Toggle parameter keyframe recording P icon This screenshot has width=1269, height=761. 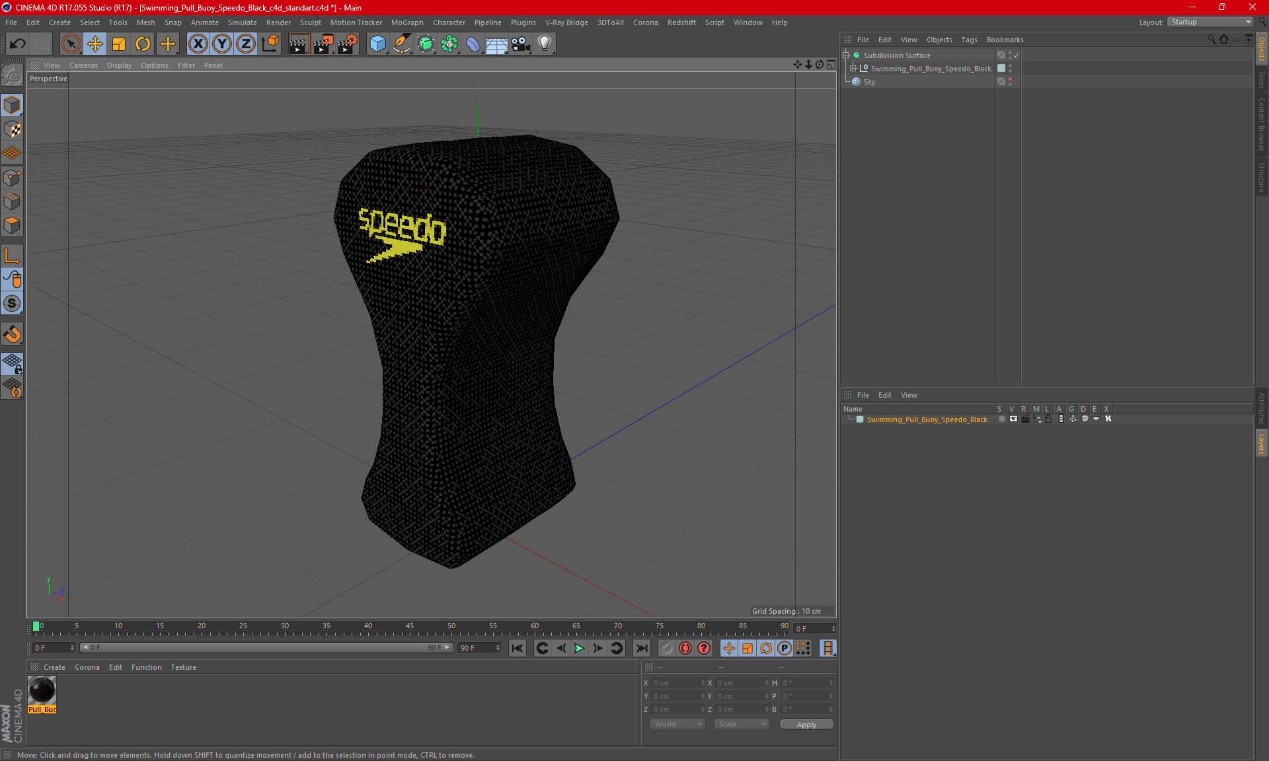click(x=785, y=648)
